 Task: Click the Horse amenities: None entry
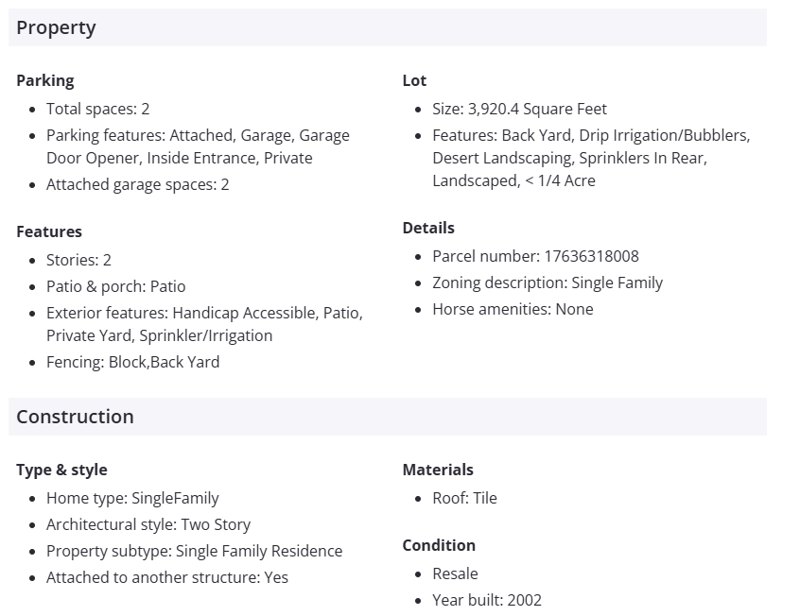coord(513,309)
